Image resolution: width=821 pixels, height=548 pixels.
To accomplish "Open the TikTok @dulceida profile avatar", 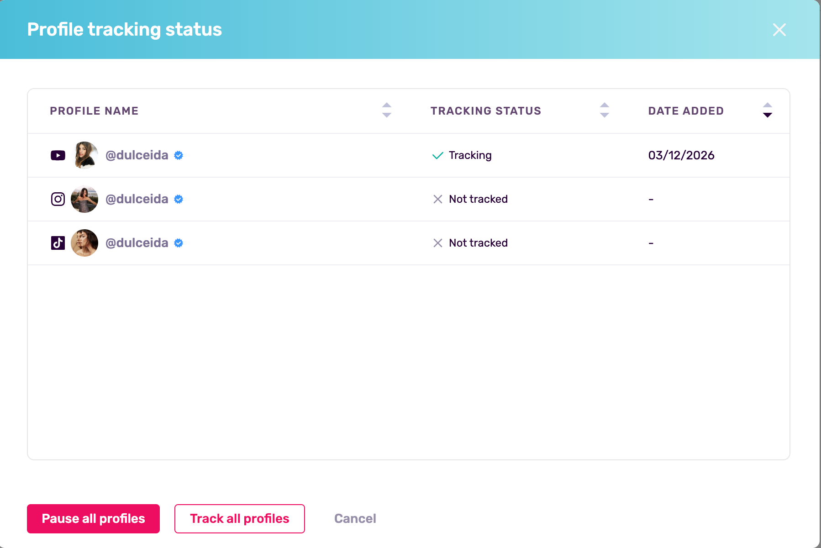I will [84, 243].
